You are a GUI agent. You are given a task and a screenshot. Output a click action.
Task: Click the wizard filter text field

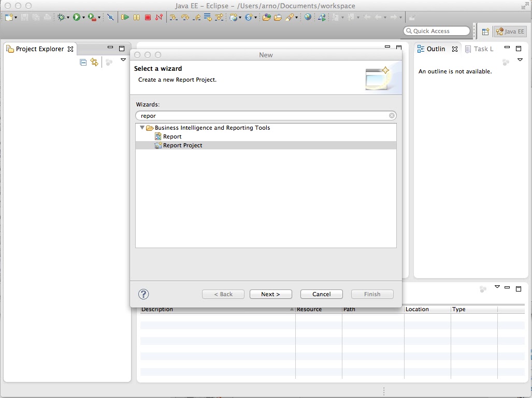266,116
